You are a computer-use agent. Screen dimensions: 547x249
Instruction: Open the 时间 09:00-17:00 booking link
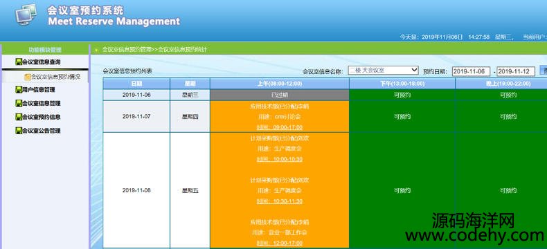[x=280, y=127]
